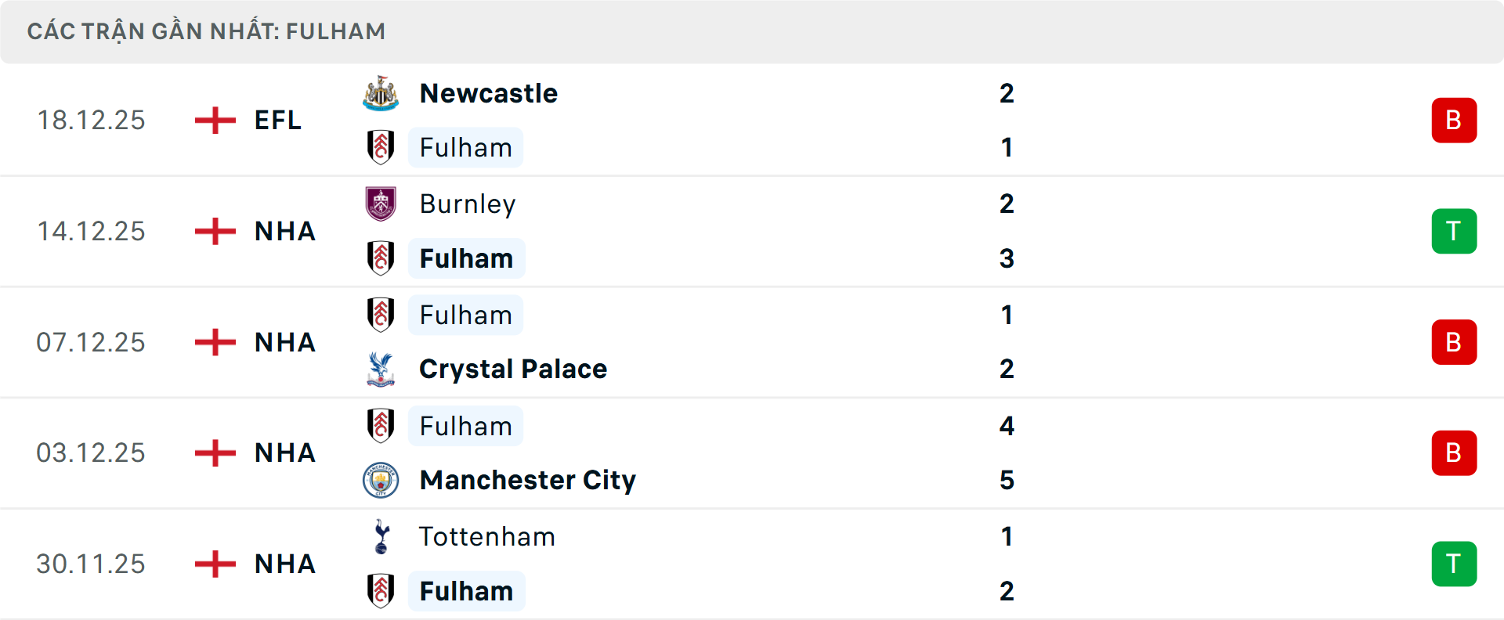The image size is (1504, 620).
Task: Click the Newcastle club crest
Action: (x=381, y=92)
